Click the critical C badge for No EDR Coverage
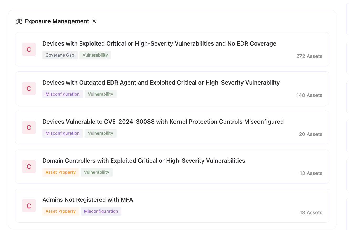349x230 pixels. [x=29, y=50]
